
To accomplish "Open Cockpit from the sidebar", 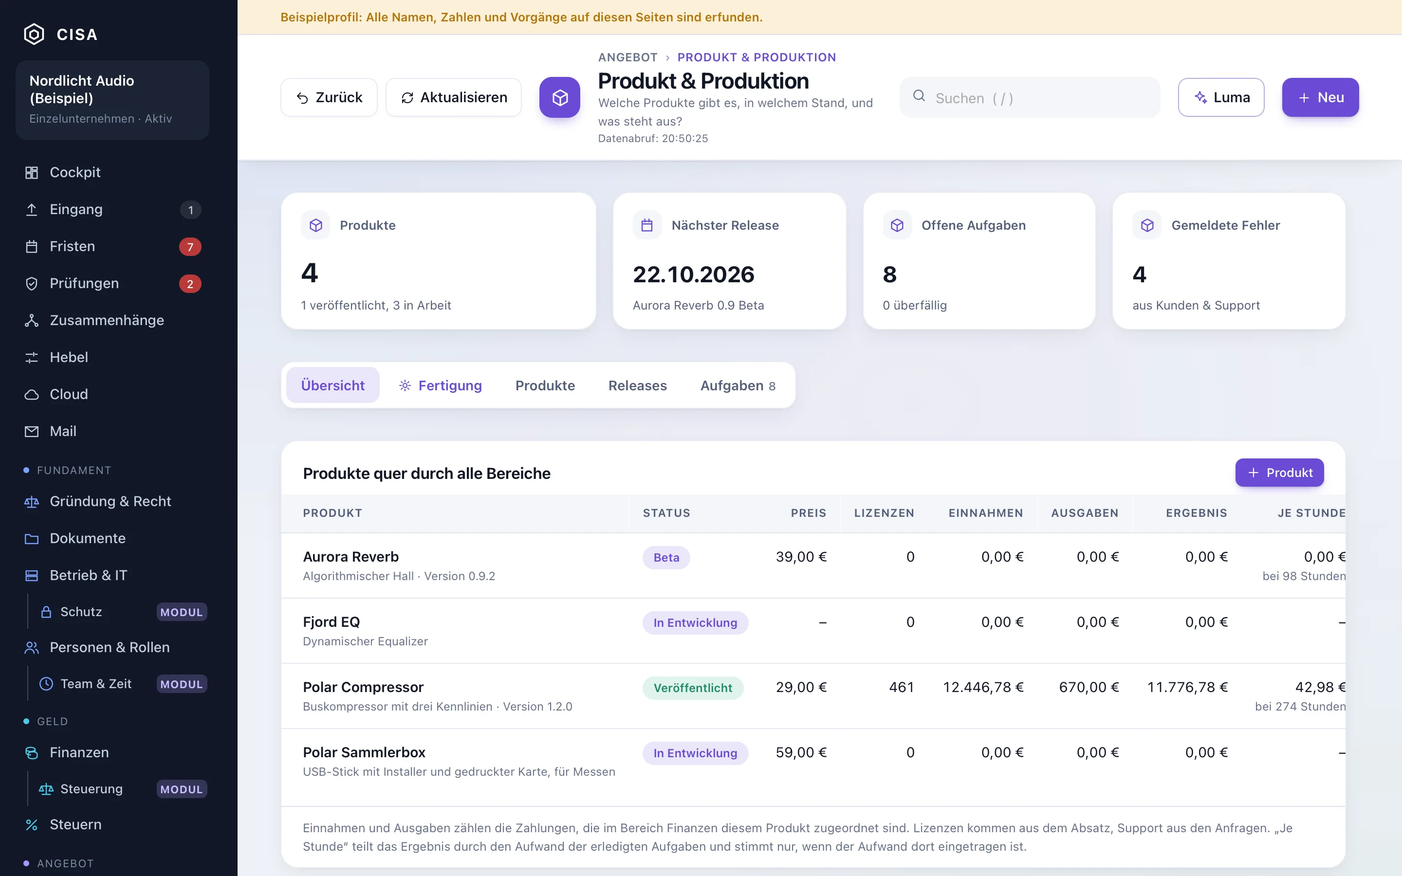I will coord(112,172).
